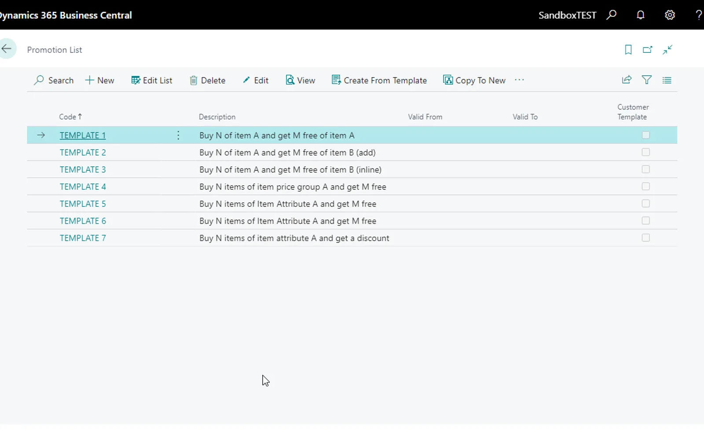Click the Edit action
The width and height of the screenshot is (704, 440).
[x=256, y=80]
